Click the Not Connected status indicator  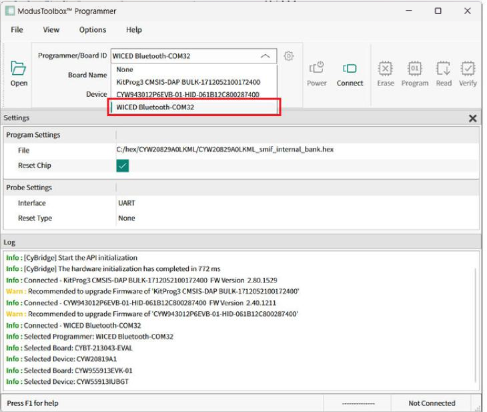click(432, 403)
